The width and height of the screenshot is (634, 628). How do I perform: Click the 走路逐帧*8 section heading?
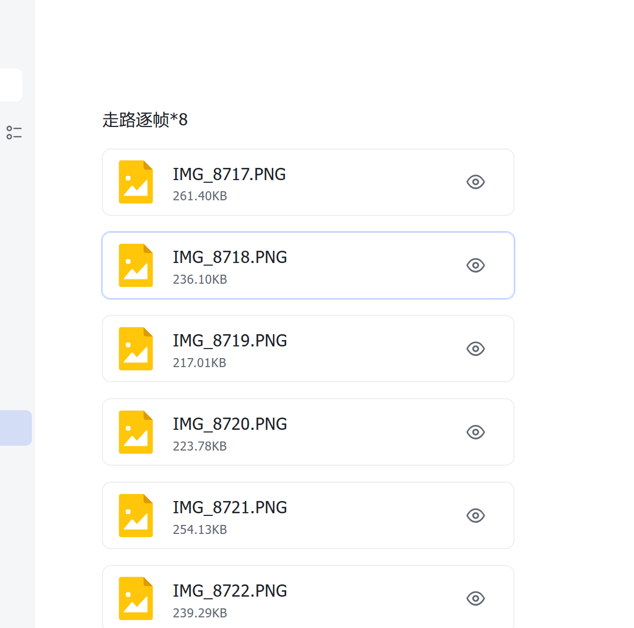tap(145, 120)
